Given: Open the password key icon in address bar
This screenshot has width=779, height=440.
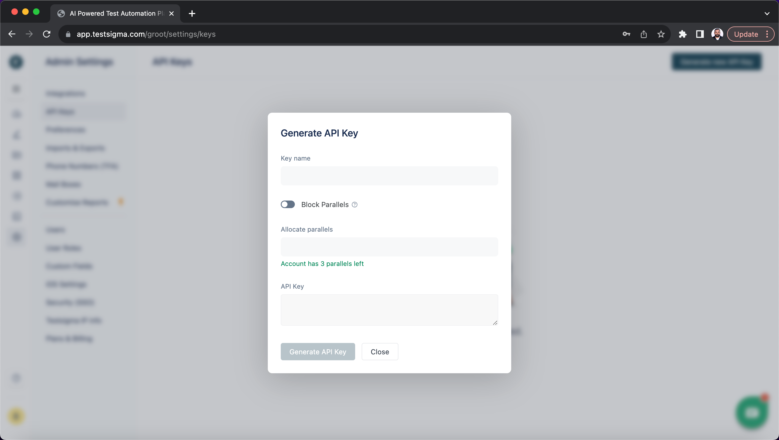Looking at the screenshot, I should (x=626, y=34).
